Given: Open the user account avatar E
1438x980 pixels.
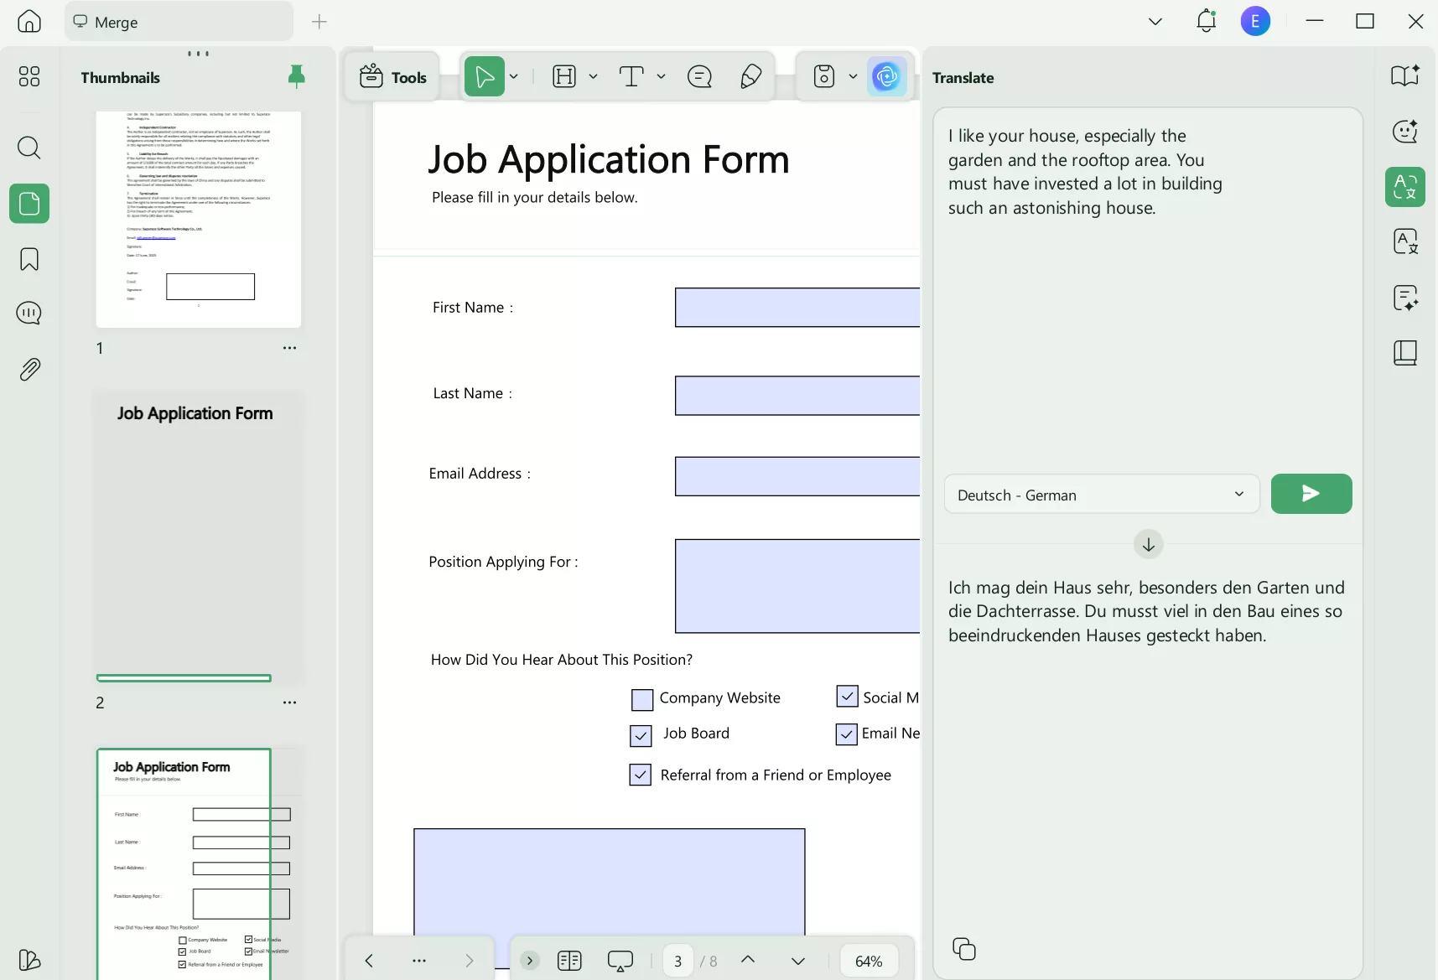Looking at the screenshot, I should coord(1255,21).
